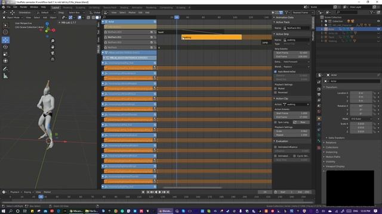Pick the Select Box tool icon
382x214 pixels.
pos(5,25)
